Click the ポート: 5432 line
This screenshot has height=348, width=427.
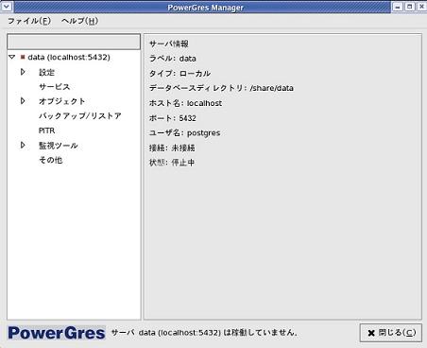click(x=173, y=118)
